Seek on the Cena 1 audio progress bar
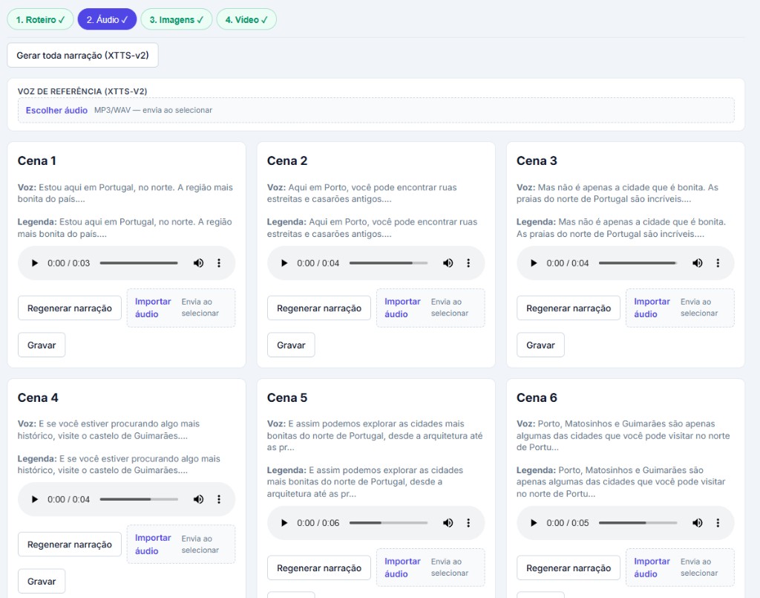This screenshot has width=760, height=598. (139, 263)
